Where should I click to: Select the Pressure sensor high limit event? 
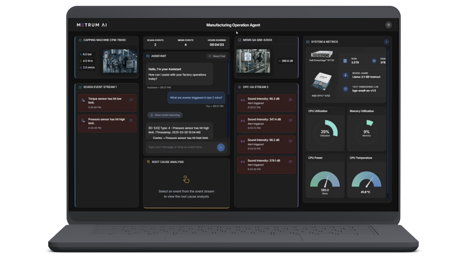107,124
